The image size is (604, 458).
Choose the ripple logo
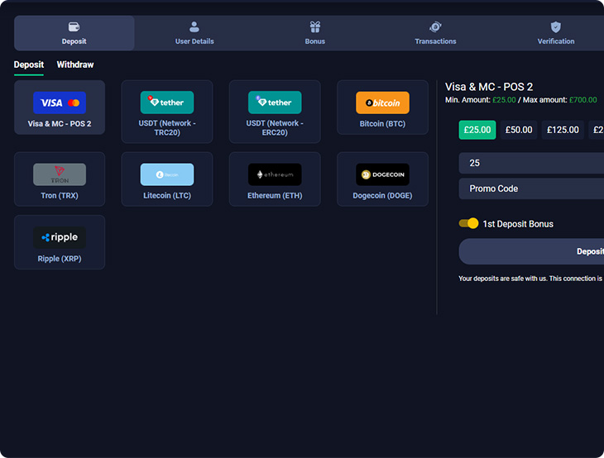click(60, 237)
